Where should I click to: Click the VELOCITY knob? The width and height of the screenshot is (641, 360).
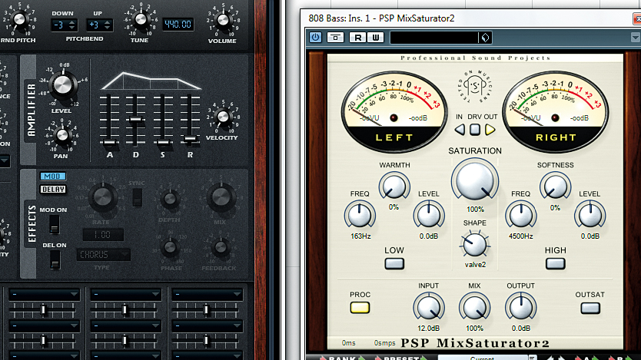pos(223,117)
